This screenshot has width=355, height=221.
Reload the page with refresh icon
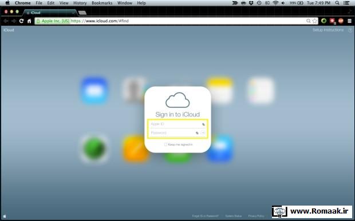21,21
